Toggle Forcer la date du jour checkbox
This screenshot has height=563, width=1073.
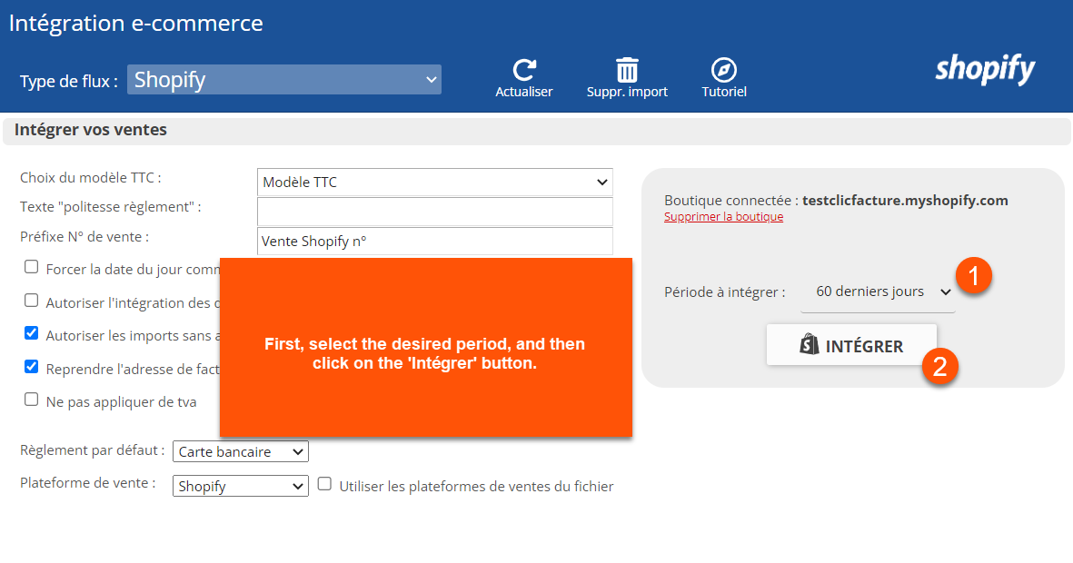click(x=32, y=267)
